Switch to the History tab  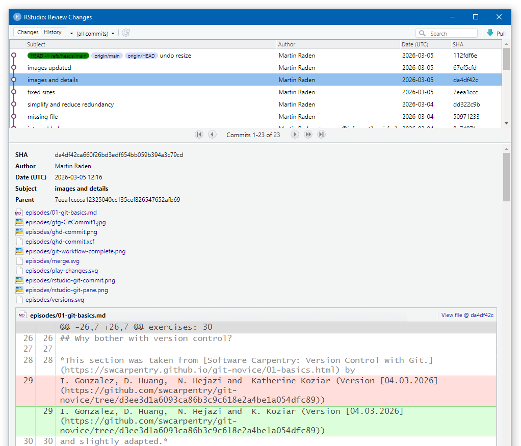(53, 33)
